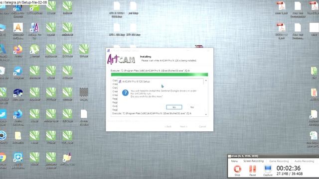The width and height of the screenshot is (319, 179).
Task: Select the Telegram desktop shortcut
Action: coord(18,73)
